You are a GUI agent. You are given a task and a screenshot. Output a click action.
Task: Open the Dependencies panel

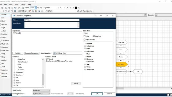pos(86,11)
